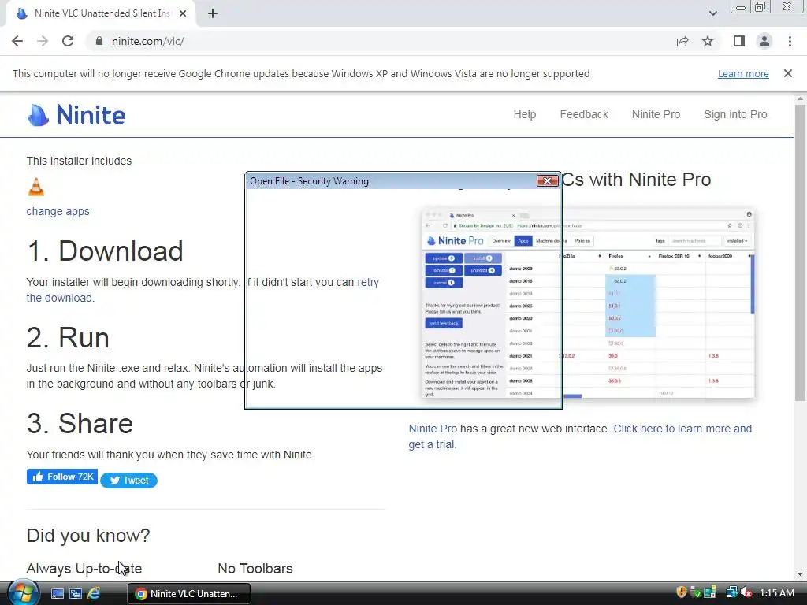
Task: Share this page using the share icon
Action: 682,41
